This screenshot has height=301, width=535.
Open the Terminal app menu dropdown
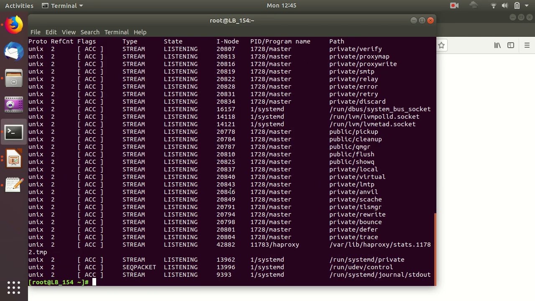coord(63,5)
